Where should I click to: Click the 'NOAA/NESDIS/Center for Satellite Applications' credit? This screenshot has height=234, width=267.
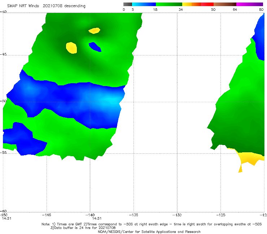(x=149, y=232)
